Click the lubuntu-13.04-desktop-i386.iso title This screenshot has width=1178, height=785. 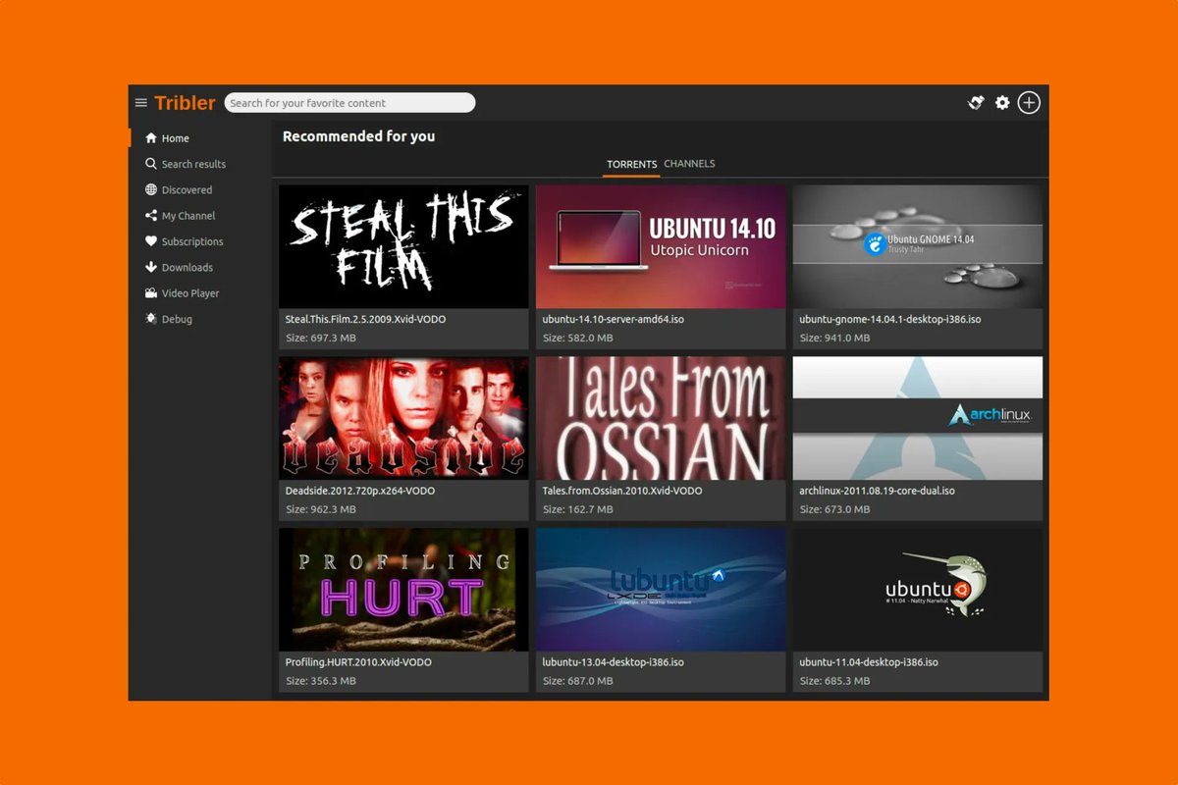pos(614,662)
